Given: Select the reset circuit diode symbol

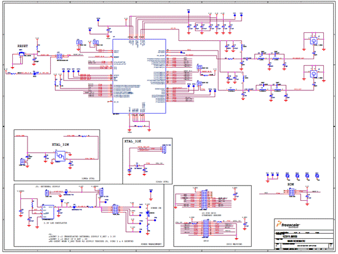Looking at the screenshot, I should pyautogui.click(x=35, y=73).
